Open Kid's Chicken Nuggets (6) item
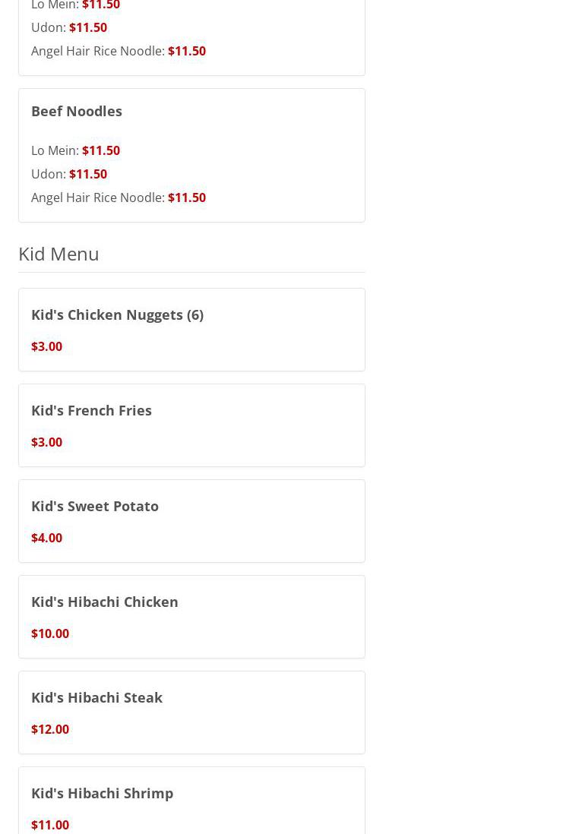585x834 pixels. click(117, 314)
